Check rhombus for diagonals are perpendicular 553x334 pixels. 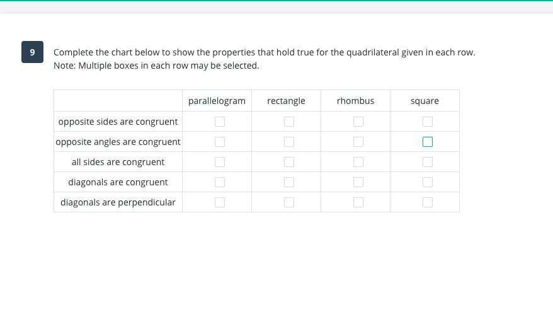pyautogui.click(x=358, y=202)
